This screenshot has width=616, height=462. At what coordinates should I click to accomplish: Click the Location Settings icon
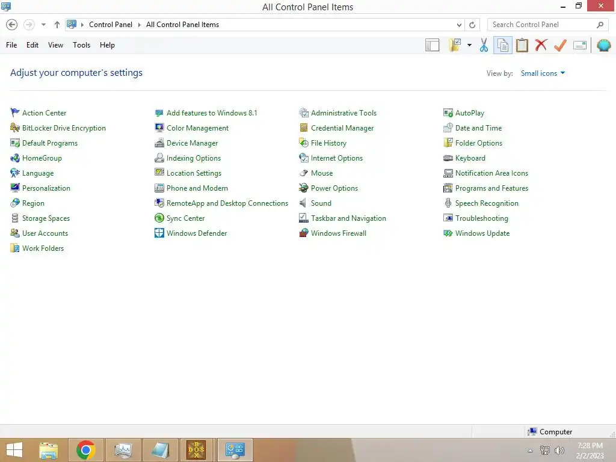point(159,173)
